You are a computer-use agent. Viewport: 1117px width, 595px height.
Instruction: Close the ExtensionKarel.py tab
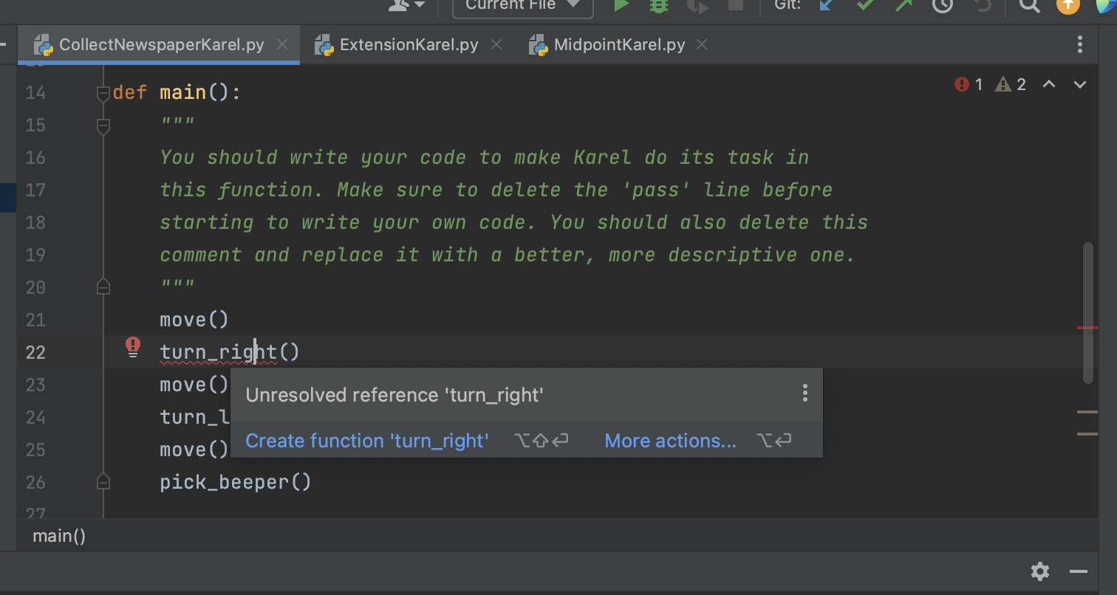[x=496, y=45]
